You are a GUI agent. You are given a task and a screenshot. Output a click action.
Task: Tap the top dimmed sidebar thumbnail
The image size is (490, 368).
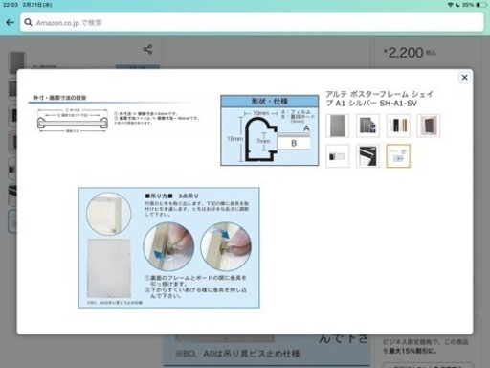pos(15,62)
